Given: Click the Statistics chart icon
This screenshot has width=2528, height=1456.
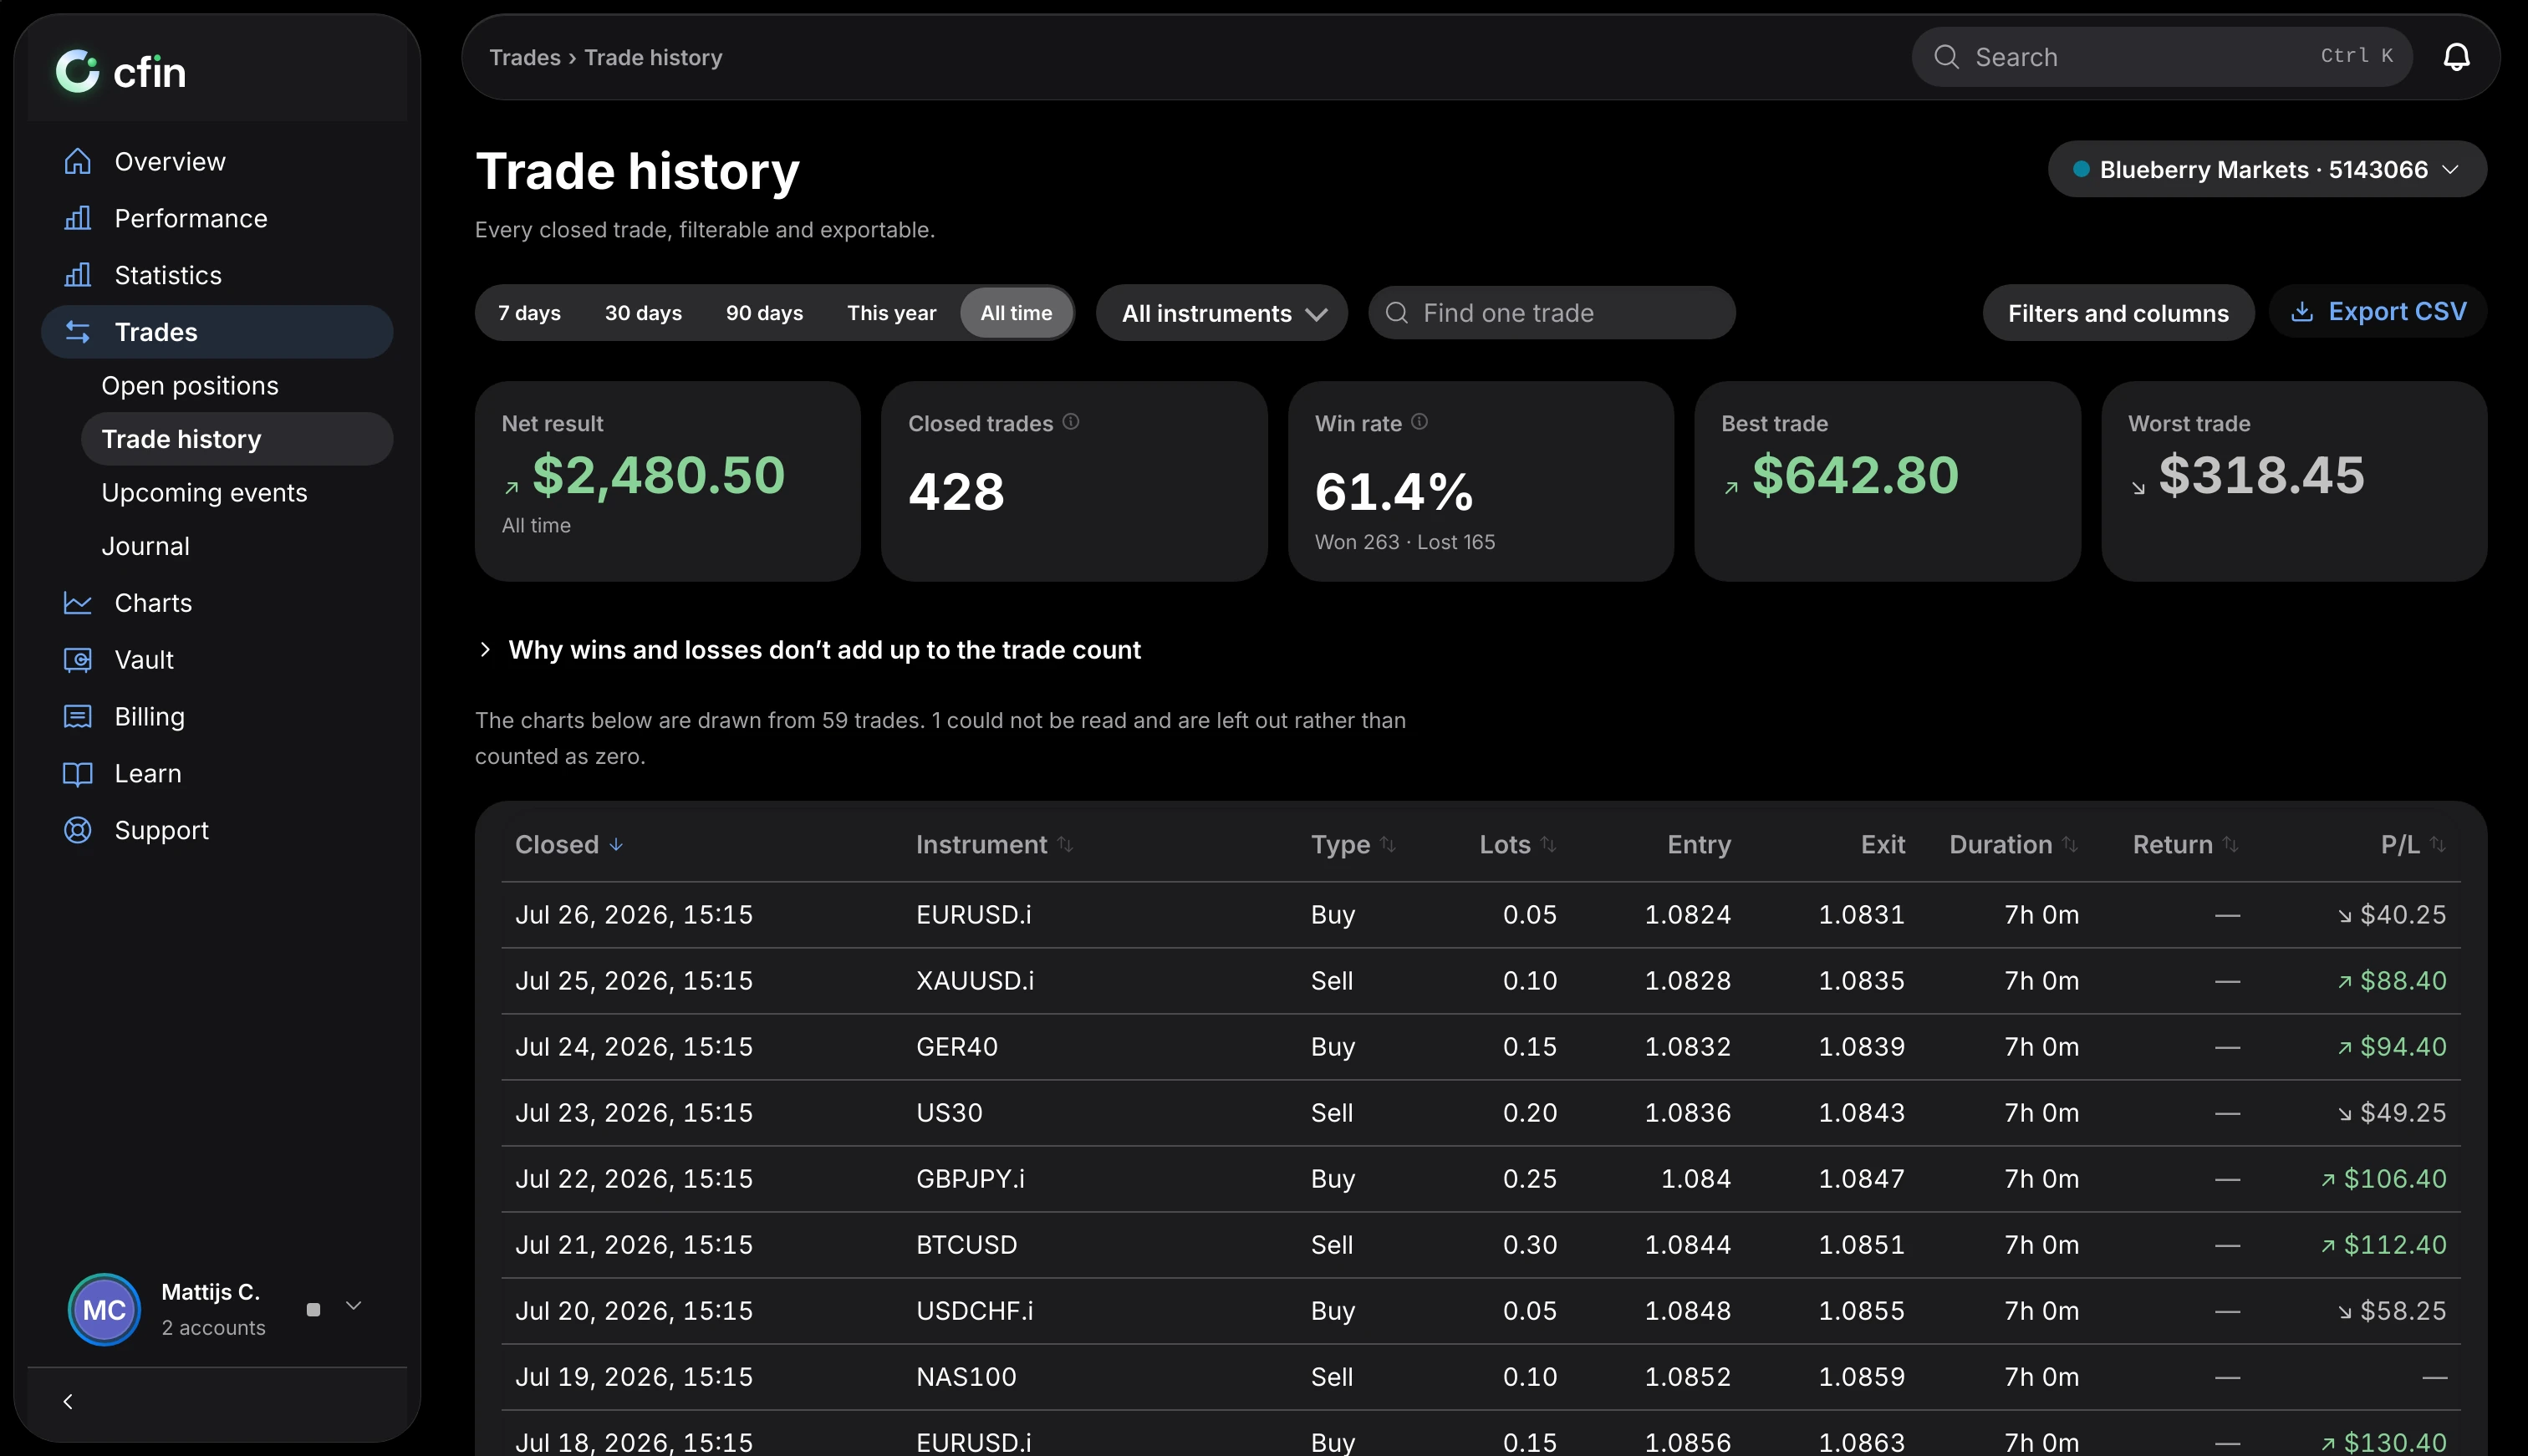Looking at the screenshot, I should pos(77,275).
